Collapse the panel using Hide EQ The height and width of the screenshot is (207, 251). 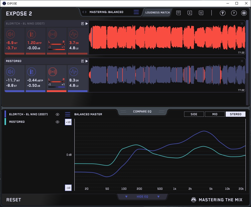pyautogui.click(x=142, y=197)
